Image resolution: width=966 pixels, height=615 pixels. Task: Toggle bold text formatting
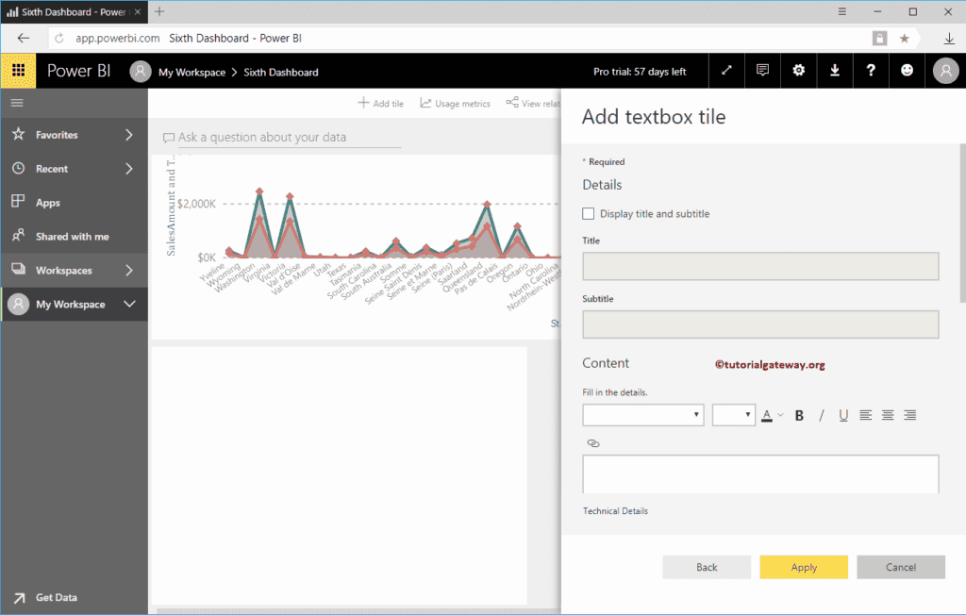point(799,415)
